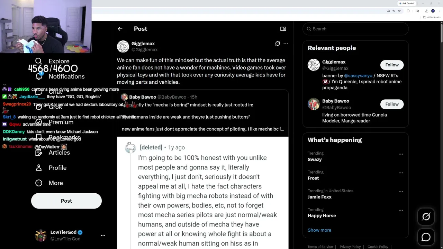Open more options on Gigglemax's post
The image size is (443, 249).
[286, 44]
